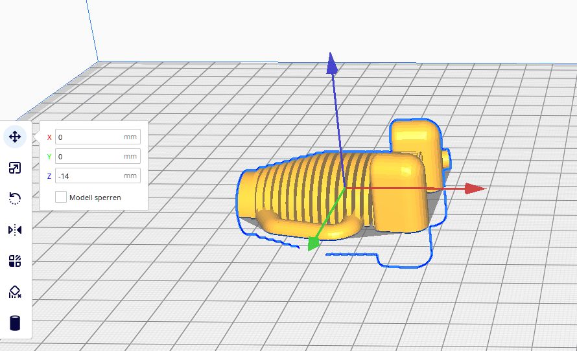Click the Y position input field
Screen dimensions: 577x351
[98, 157]
